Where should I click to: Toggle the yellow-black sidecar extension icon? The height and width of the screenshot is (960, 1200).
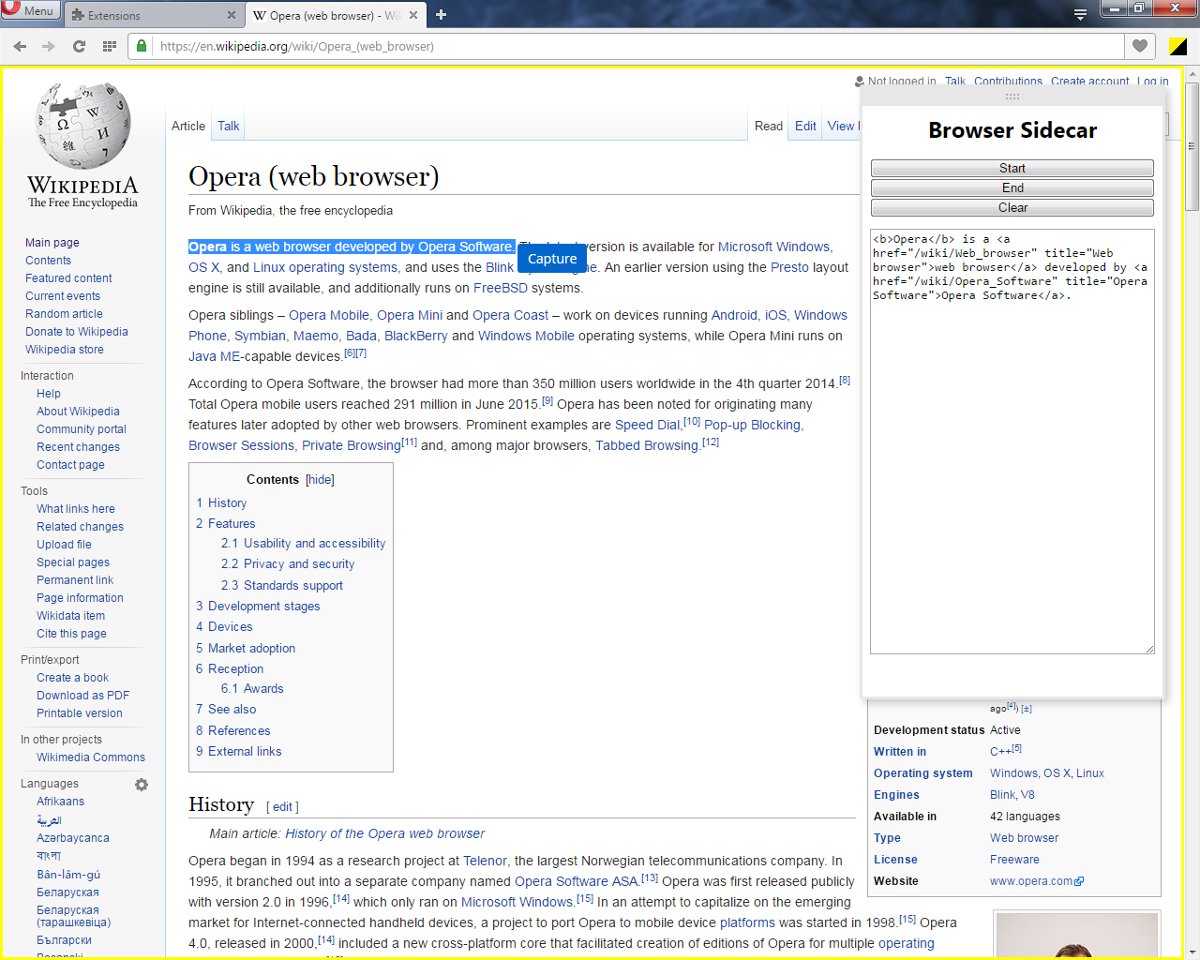coord(1178,46)
